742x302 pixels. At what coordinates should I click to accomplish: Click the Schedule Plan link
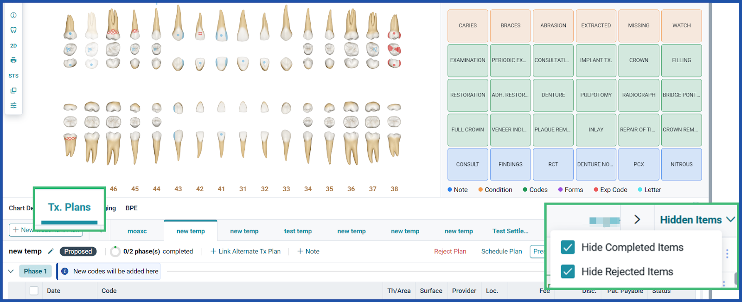pyautogui.click(x=501, y=251)
